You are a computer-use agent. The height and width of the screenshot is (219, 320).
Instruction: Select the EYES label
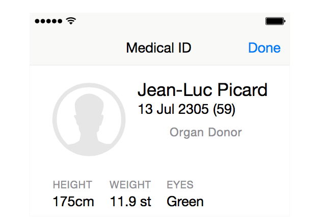(x=180, y=185)
